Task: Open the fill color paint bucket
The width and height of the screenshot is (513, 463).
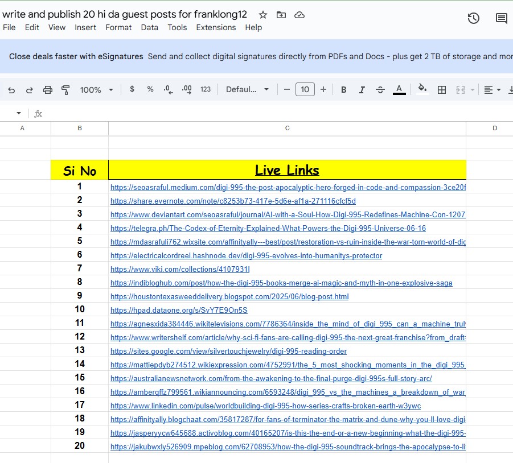Action: point(422,89)
